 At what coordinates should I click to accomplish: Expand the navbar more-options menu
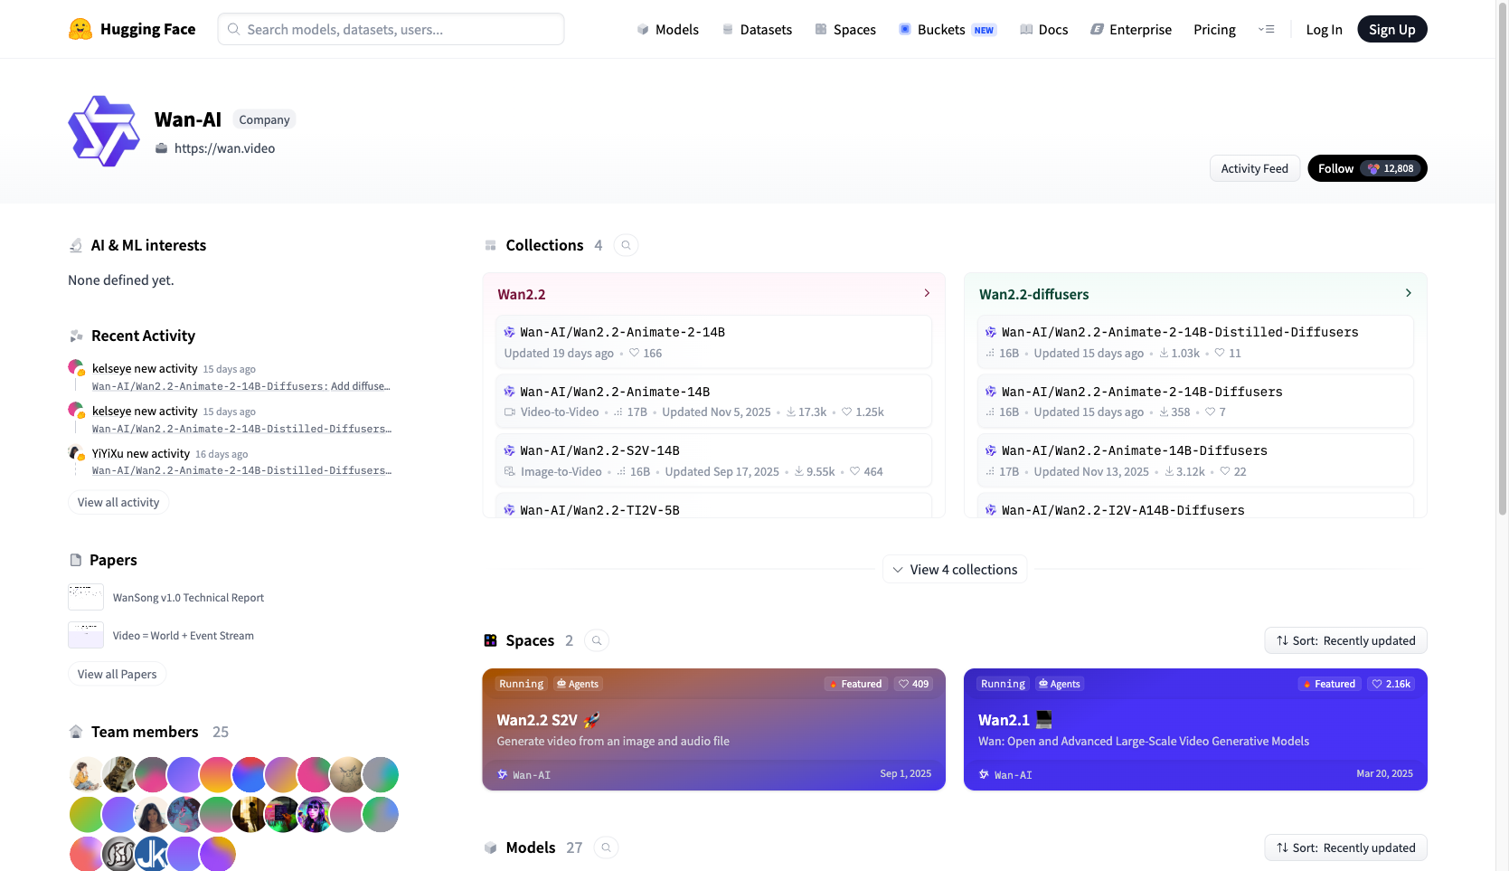(x=1266, y=30)
